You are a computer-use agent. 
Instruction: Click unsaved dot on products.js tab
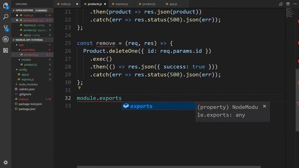(105, 4)
